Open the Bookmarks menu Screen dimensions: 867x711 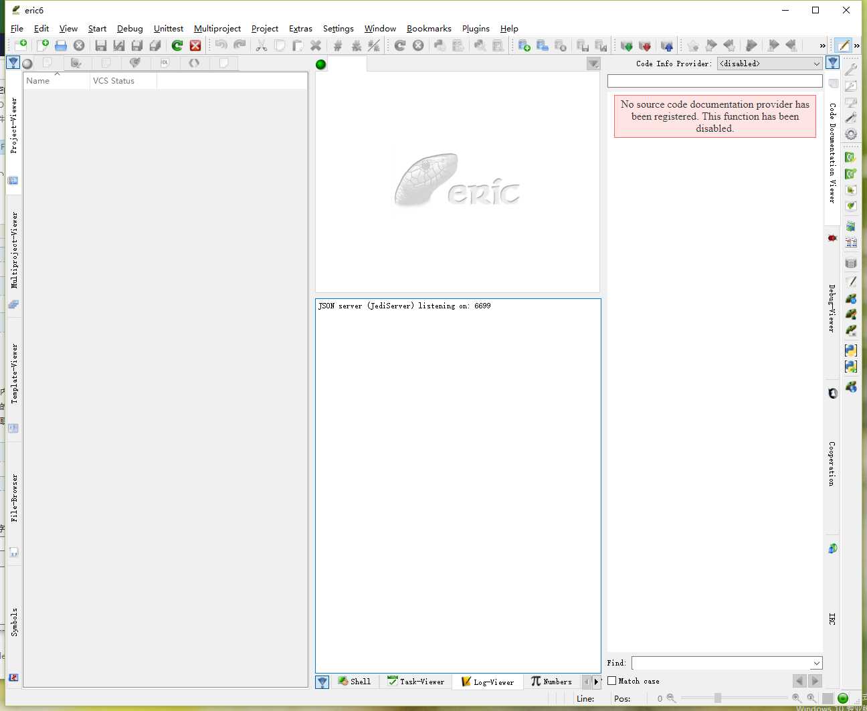pos(429,29)
